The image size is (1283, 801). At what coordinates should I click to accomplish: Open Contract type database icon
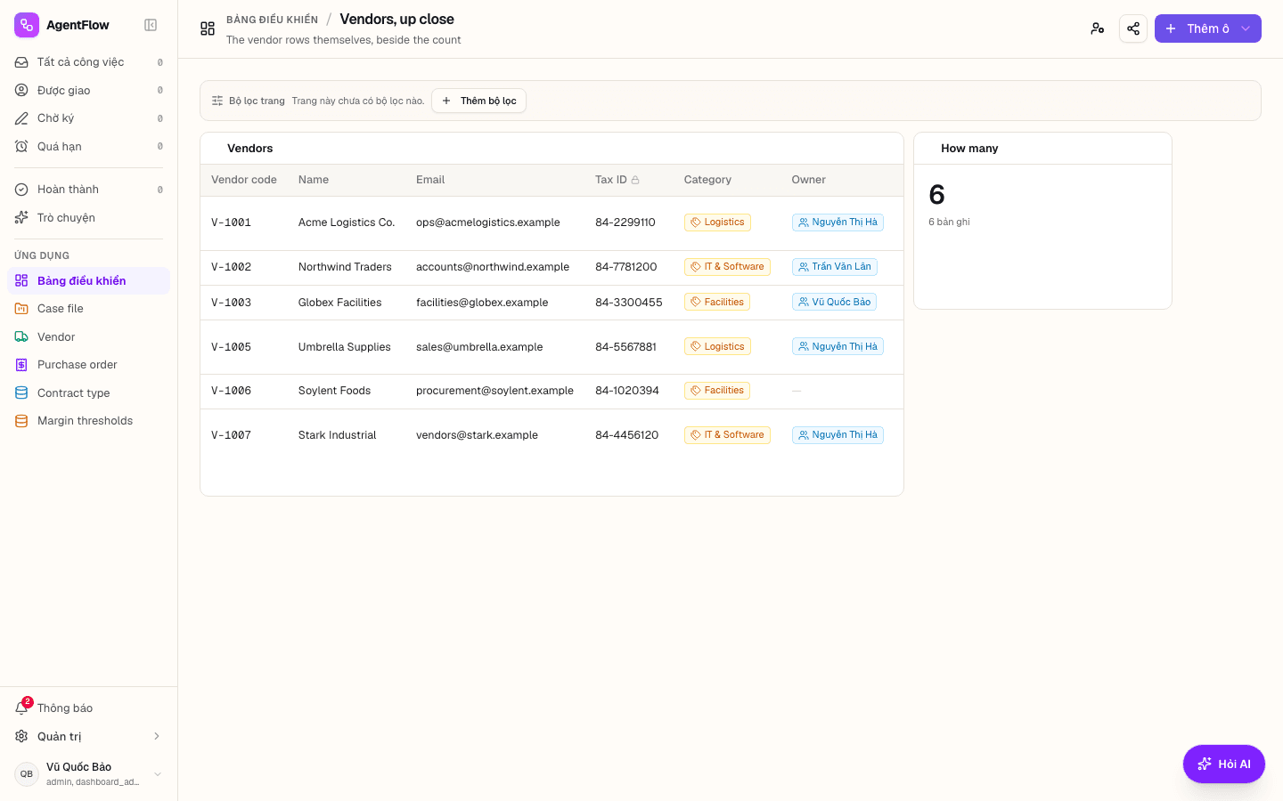point(21,392)
